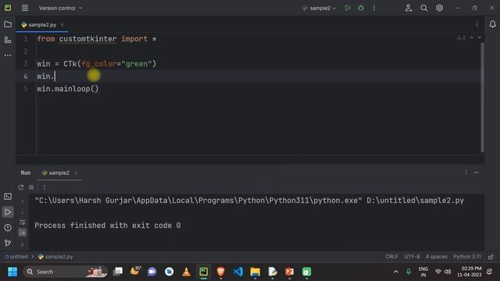Open more run actions menu
Screen dimensions: 500x281
tap(374, 8)
